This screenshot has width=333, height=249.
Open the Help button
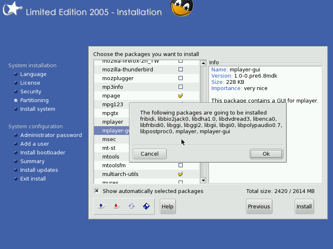168,206
